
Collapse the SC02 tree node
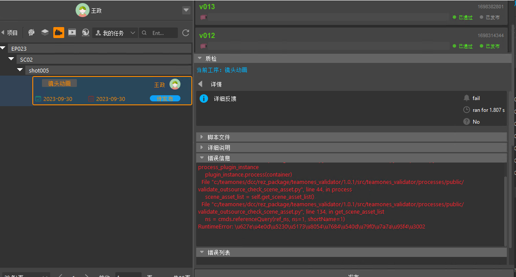click(x=11, y=59)
